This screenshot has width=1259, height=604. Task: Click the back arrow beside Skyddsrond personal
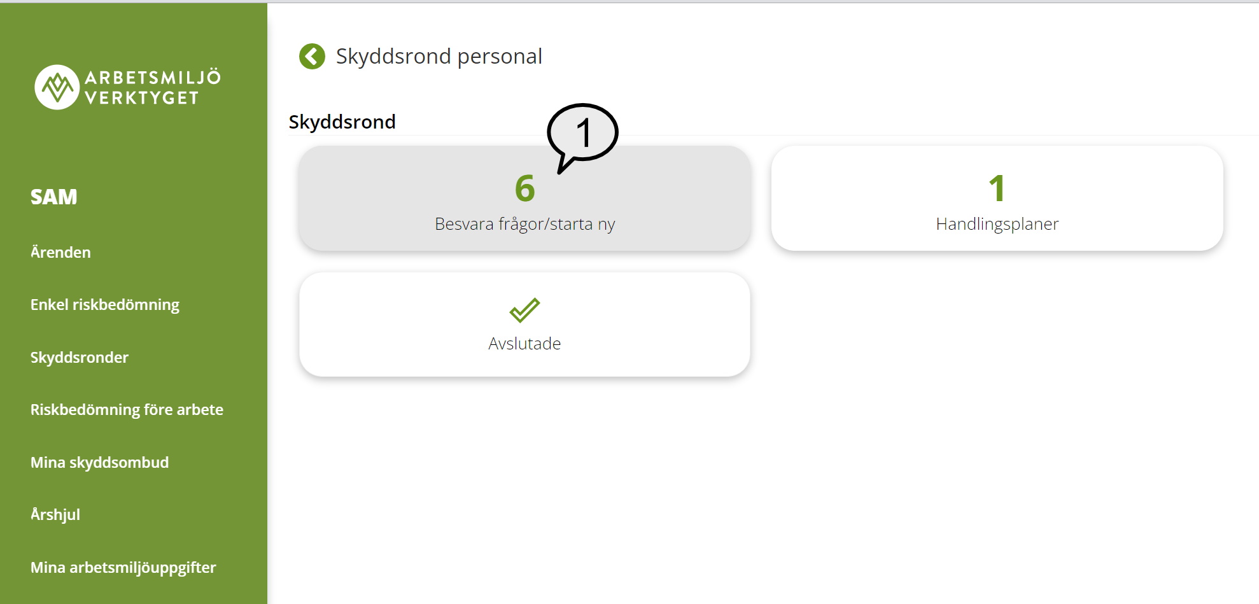tap(311, 56)
